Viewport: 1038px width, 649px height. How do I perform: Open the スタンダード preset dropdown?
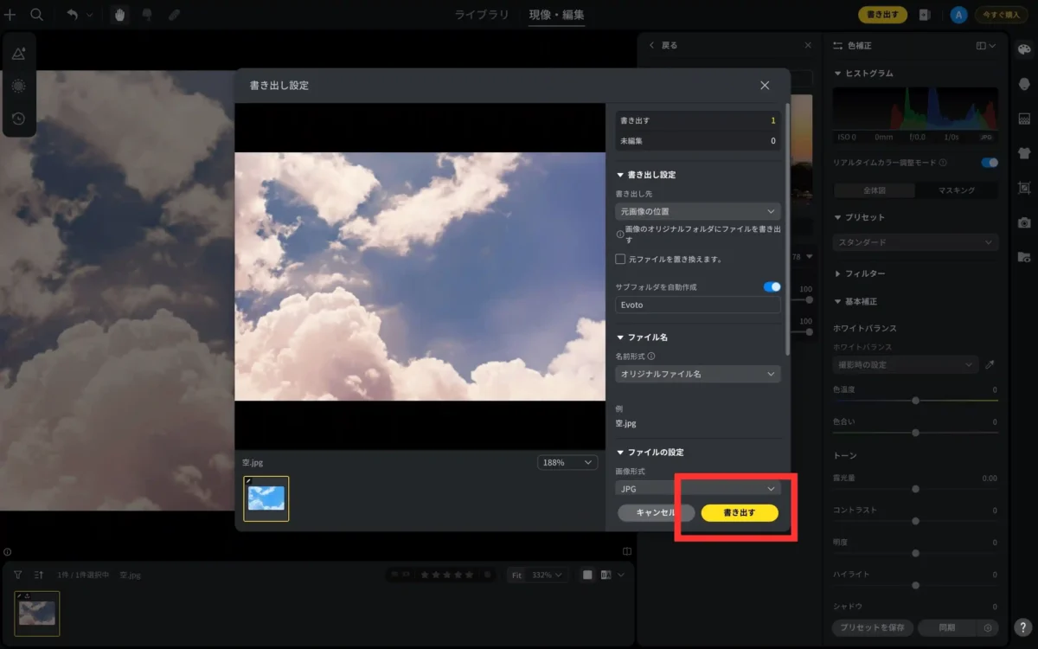tap(916, 243)
